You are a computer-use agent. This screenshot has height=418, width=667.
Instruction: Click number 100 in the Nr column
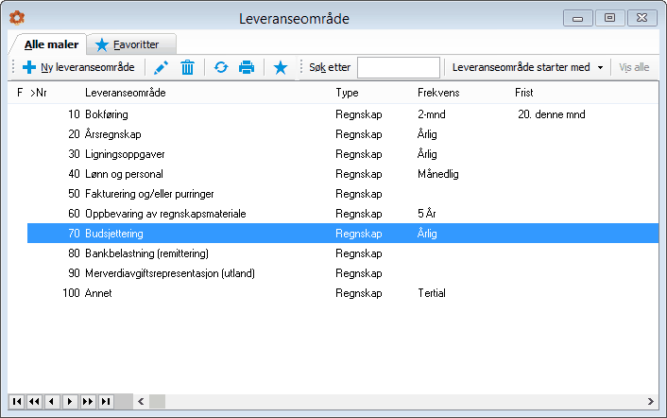(x=71, y=293)
